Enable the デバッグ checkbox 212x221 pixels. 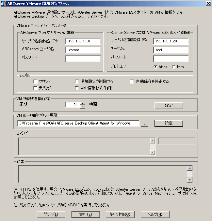click(x=35, y=88)
